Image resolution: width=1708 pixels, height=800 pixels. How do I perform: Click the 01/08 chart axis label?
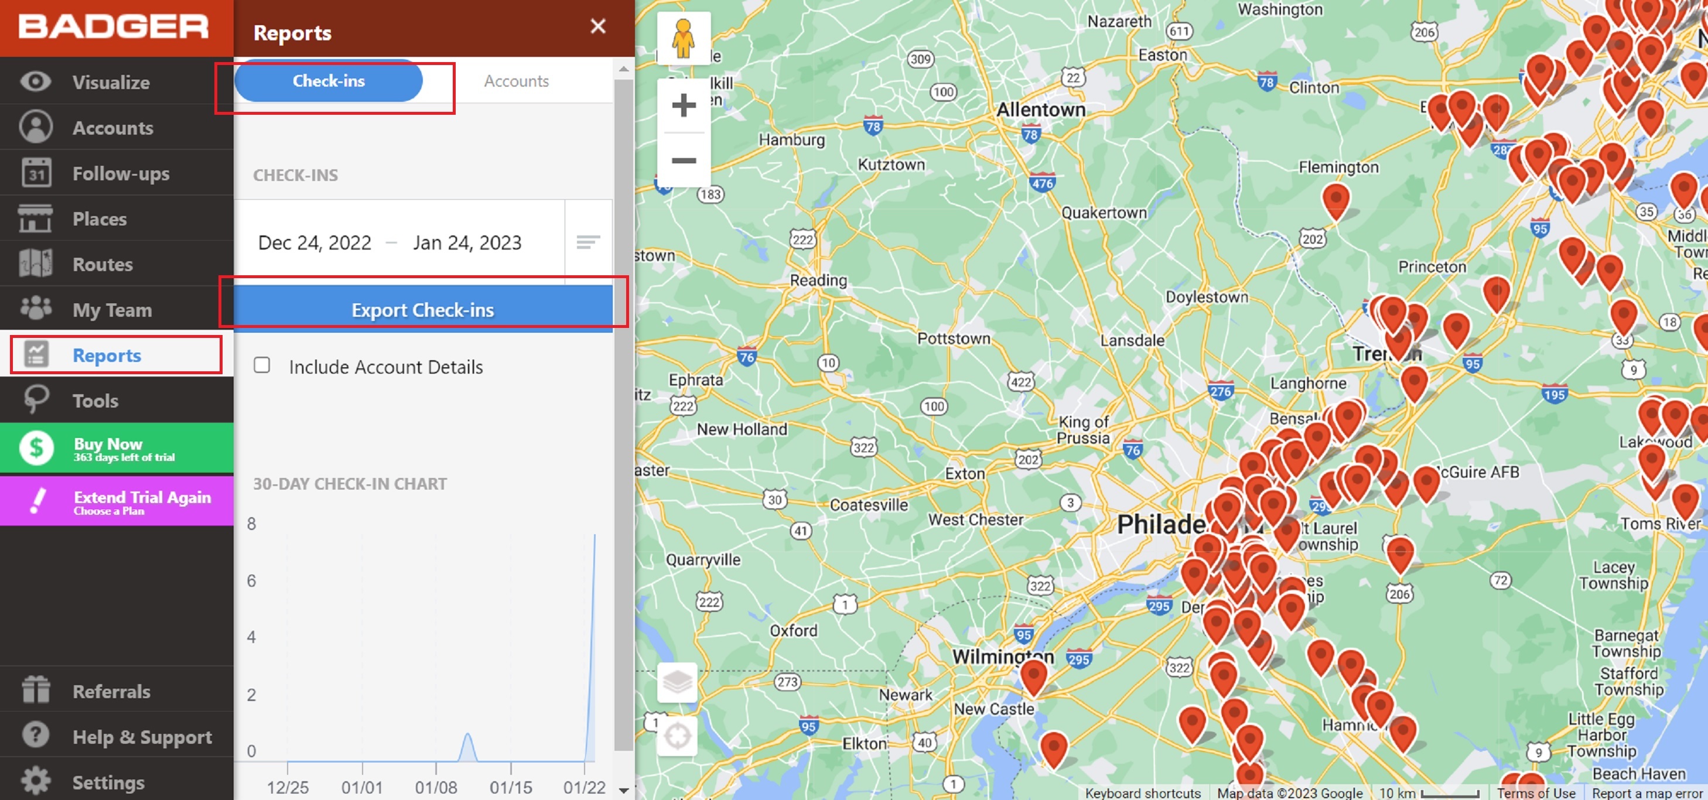(436, 787)
